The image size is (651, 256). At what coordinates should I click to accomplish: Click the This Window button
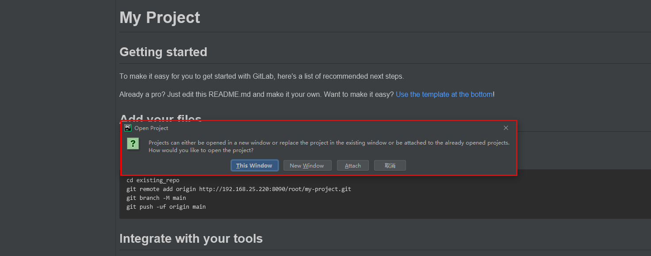pos(254,165)
